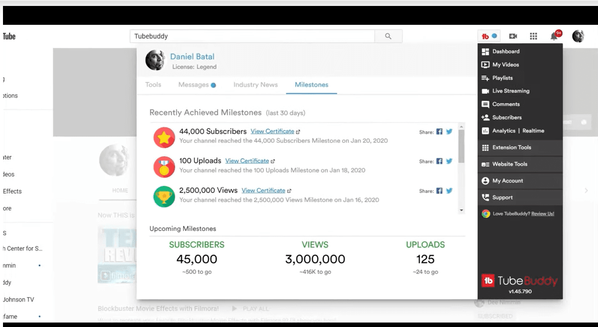The width and height of the screenshot is (598, 327).
Task: Share 2,500,000 Views milestone on Facebook
Action: [x=439, y=191]
